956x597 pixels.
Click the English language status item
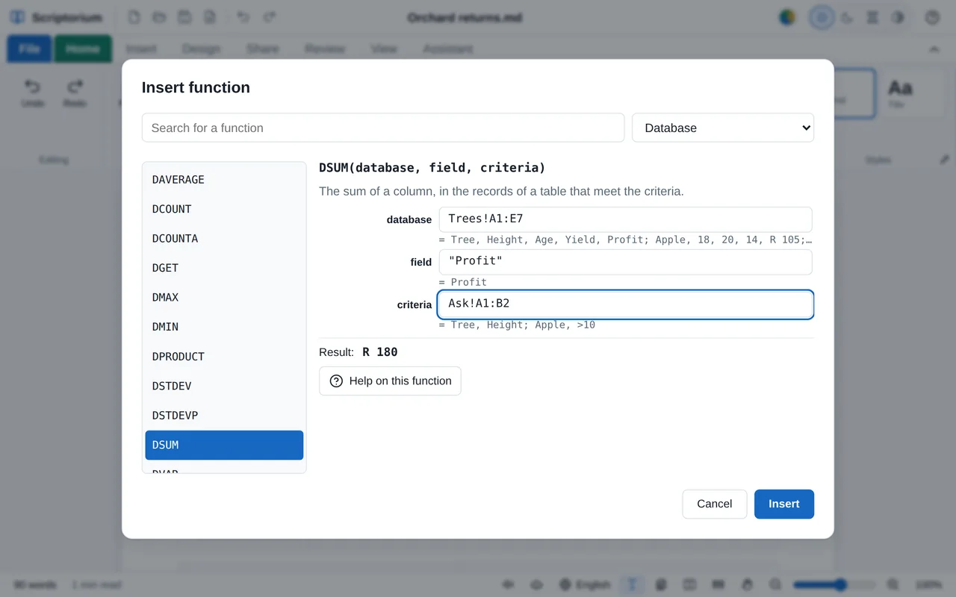(585, 584)
